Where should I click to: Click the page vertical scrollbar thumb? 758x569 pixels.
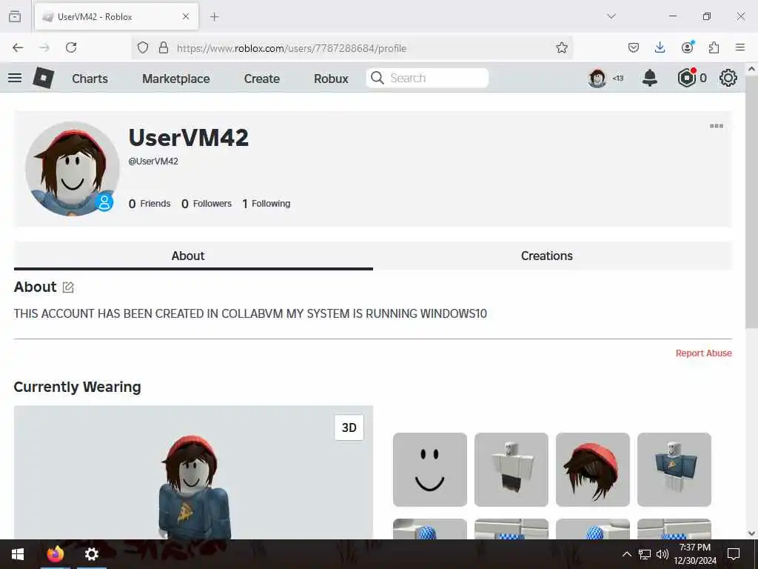[751, 202]
